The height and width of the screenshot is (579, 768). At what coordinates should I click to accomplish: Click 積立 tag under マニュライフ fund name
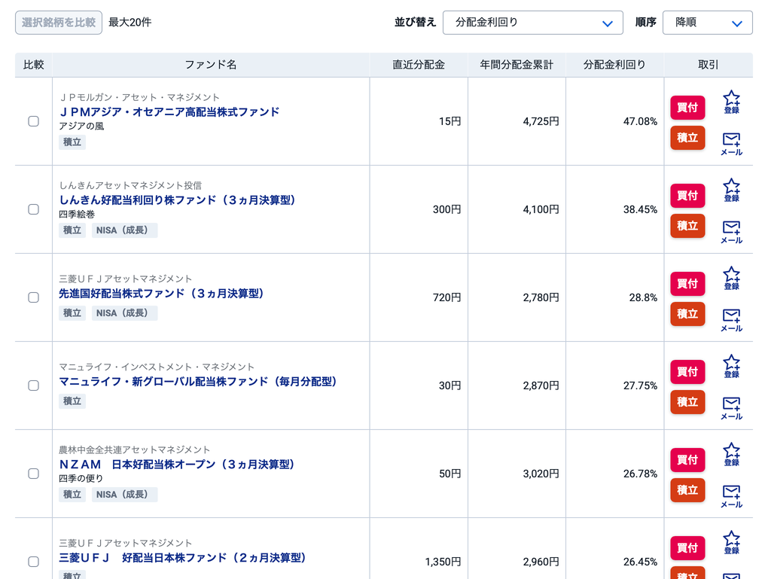pos(72,401)
